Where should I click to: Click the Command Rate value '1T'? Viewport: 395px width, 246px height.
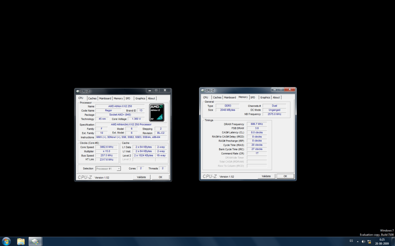(x=257, y=153)
